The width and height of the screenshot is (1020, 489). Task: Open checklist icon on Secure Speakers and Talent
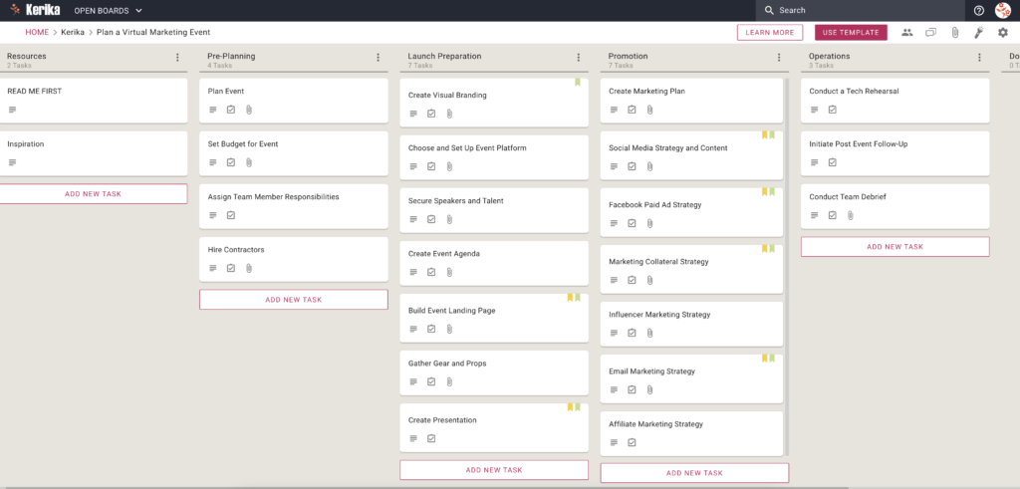(431, 219)
